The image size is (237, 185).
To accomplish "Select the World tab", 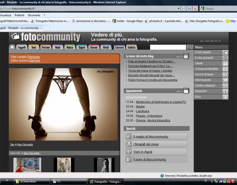I will point(106,47).
